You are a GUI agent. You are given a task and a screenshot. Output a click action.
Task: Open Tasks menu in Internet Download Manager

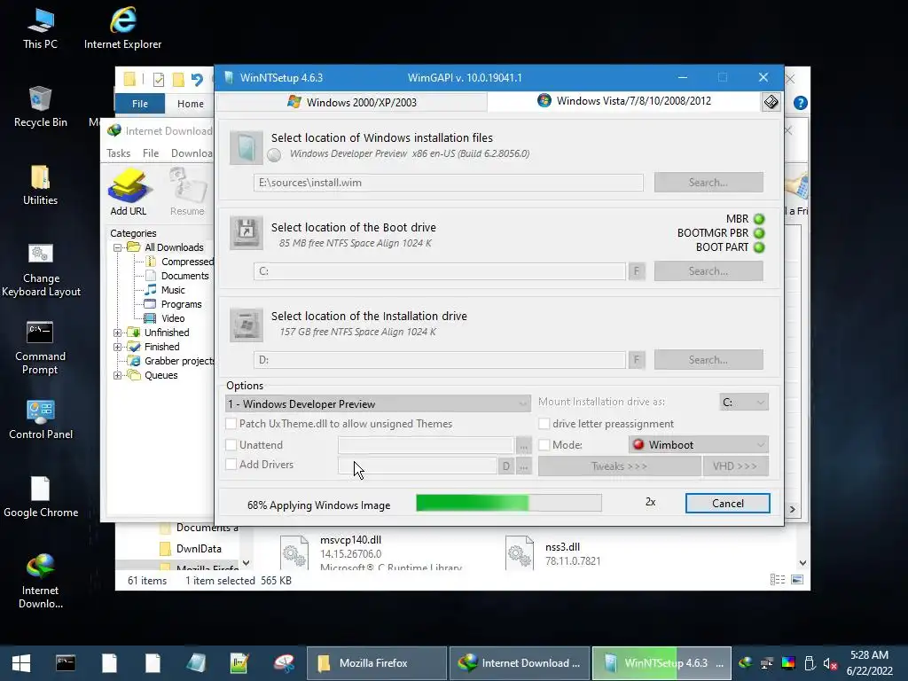click(x=118, y=153)
